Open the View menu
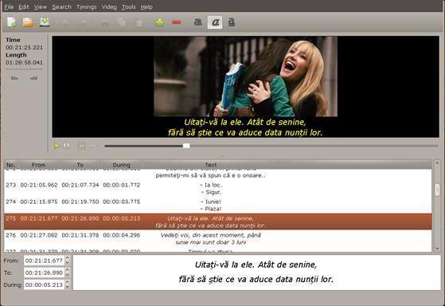 pos(41,7)
